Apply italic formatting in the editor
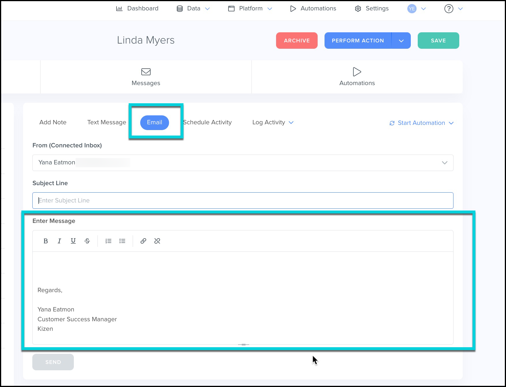 click(x=59, y=241)
